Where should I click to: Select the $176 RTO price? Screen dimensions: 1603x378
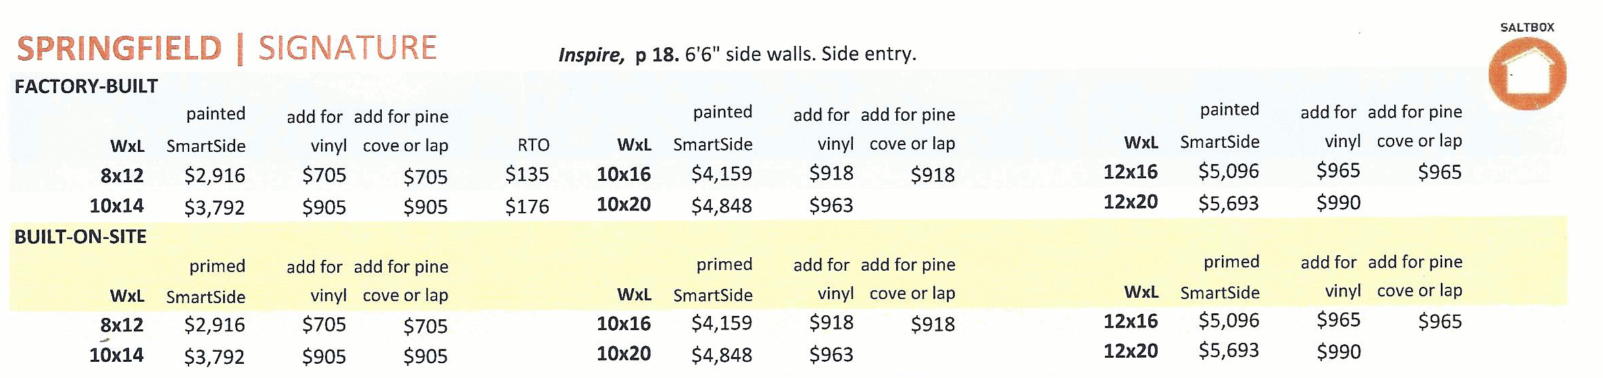(x=527, y=206)
